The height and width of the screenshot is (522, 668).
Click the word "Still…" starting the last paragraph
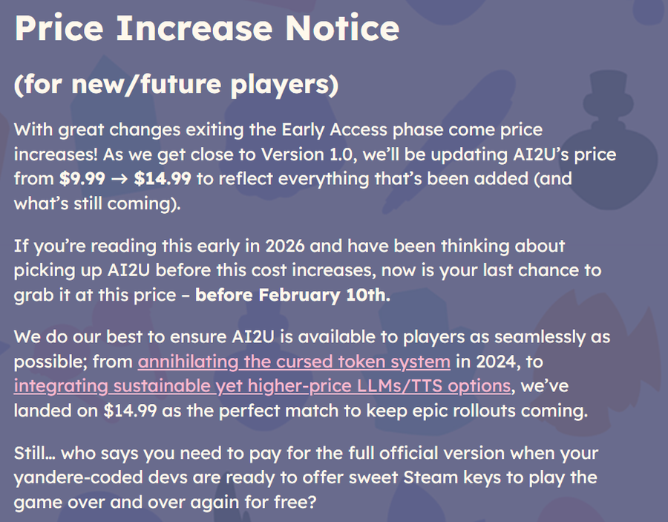coord(37,452)
